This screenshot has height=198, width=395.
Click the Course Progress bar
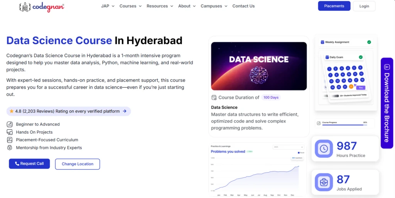344,125
